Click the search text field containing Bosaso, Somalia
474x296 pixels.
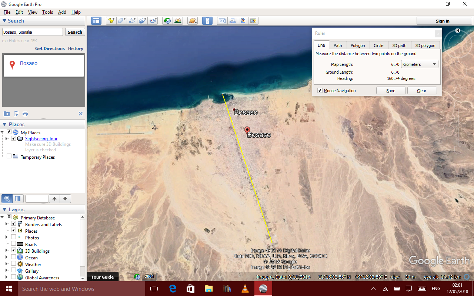click(x=33, y=32)
